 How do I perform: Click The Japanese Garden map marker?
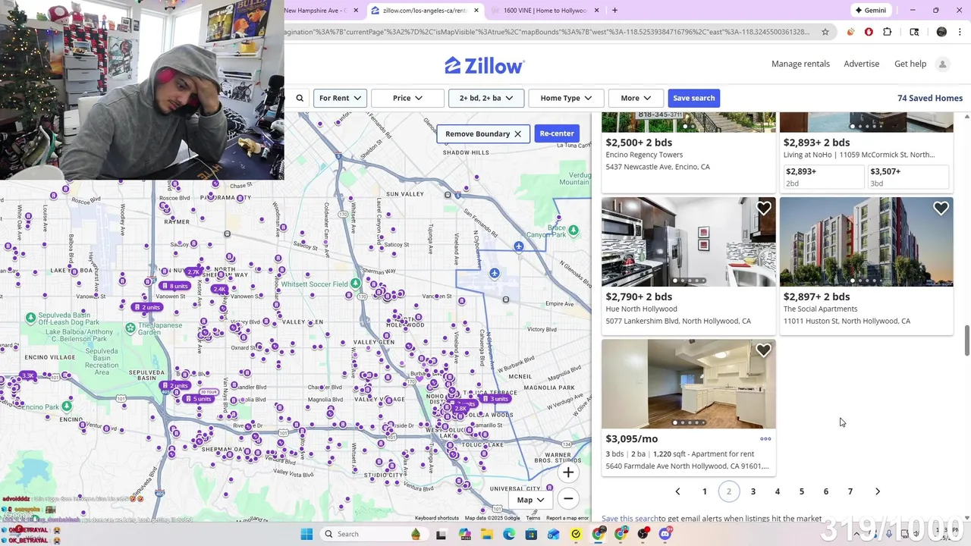(130, 328)
